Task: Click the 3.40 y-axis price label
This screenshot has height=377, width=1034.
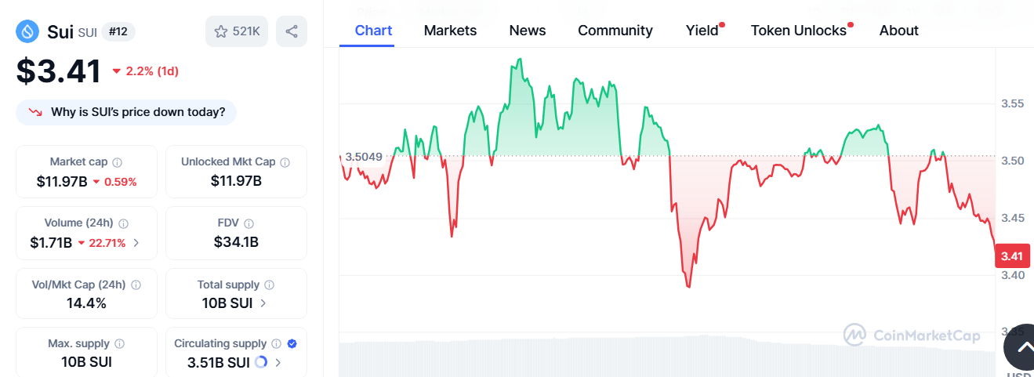Action: pyautogui.click(x=1012, y=275)
